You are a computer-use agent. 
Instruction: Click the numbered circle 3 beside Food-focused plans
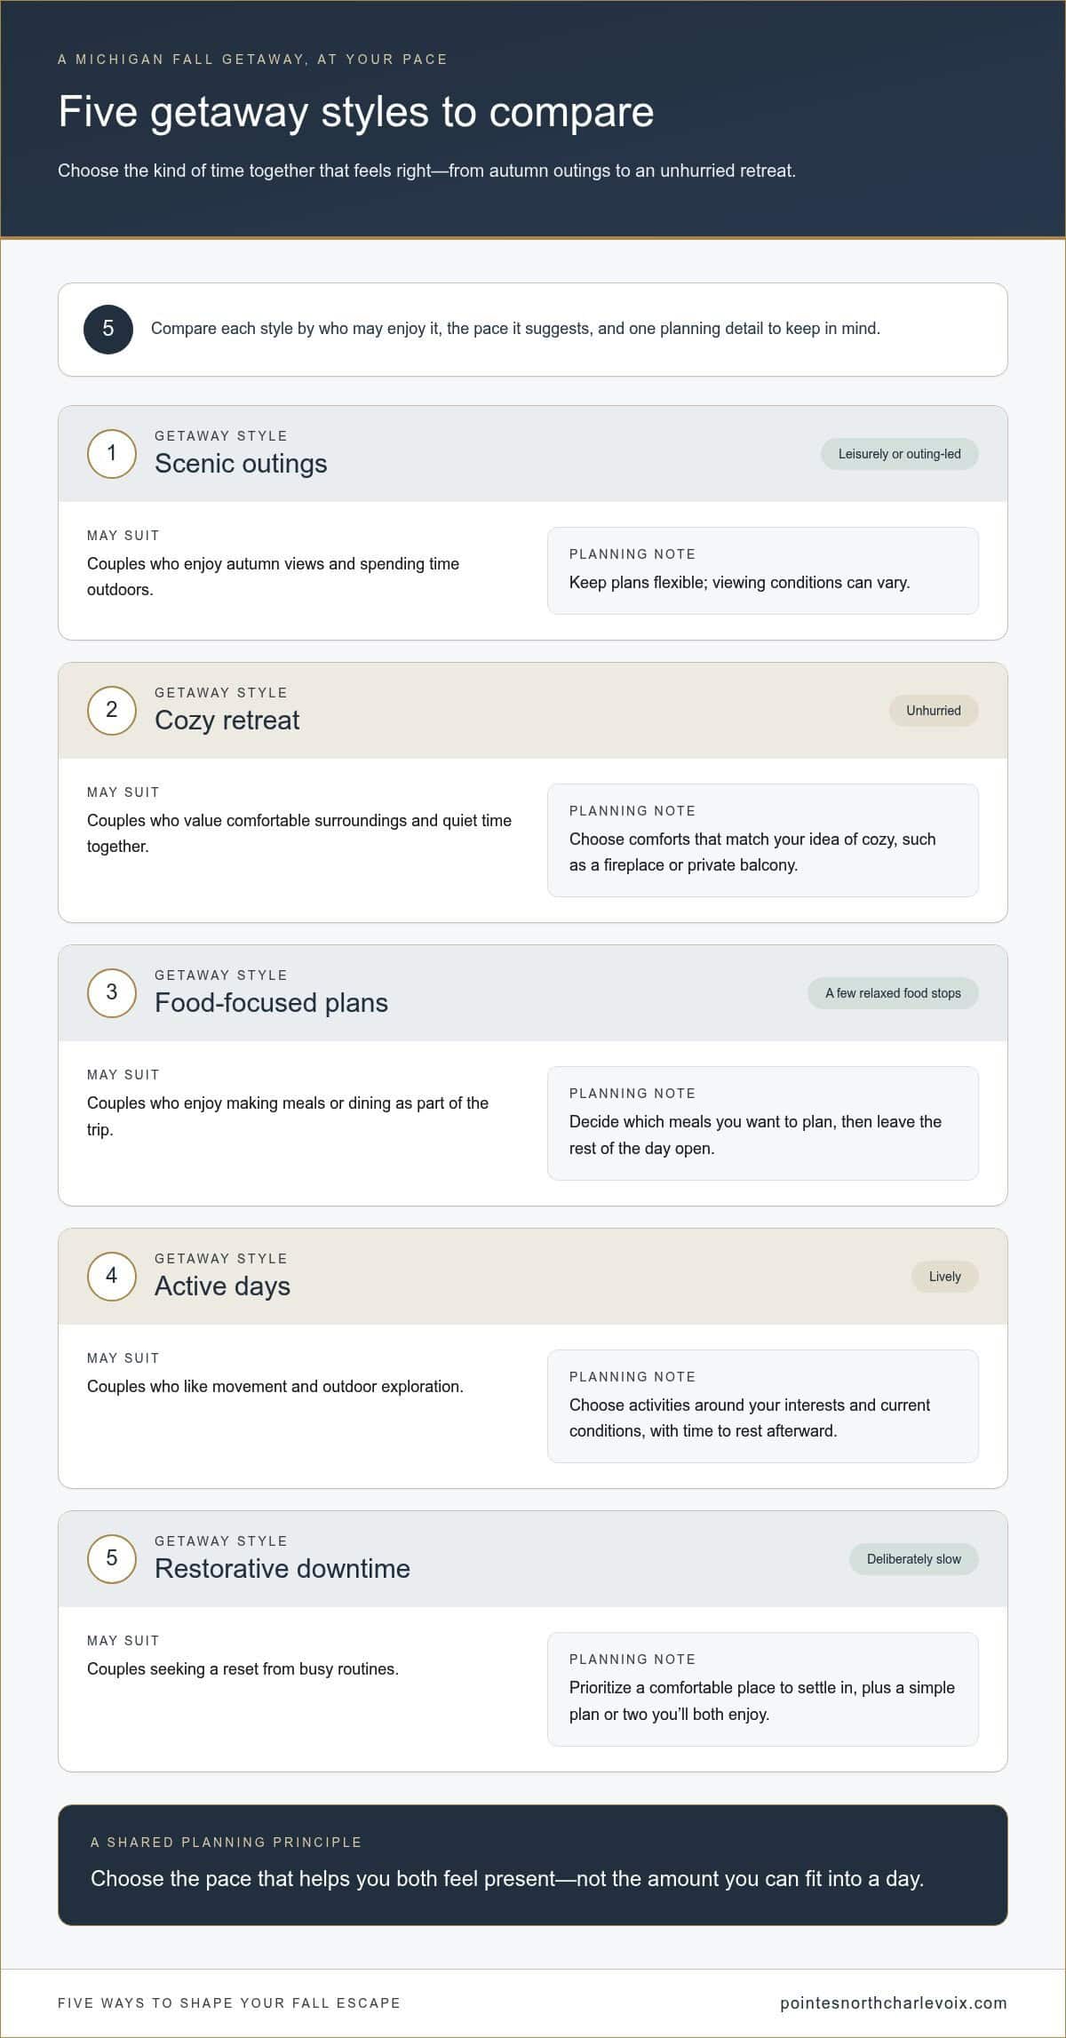click(112, 992)
